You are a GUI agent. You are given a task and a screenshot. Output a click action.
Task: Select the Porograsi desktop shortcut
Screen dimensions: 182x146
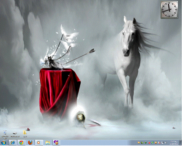coord(15,134)
